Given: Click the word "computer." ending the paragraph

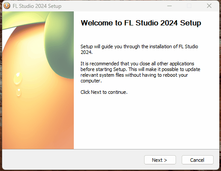Looking at the screenshot, I should 91,81.
